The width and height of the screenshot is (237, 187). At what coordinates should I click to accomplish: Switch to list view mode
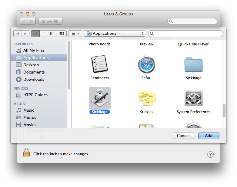(x=44, y=34)
